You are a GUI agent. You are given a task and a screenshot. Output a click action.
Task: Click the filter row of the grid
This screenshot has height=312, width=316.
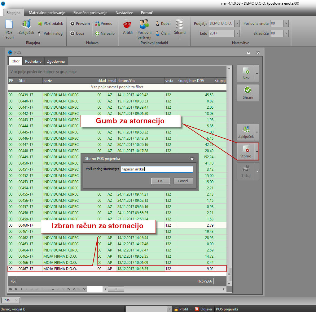click(x=117, y=87)
